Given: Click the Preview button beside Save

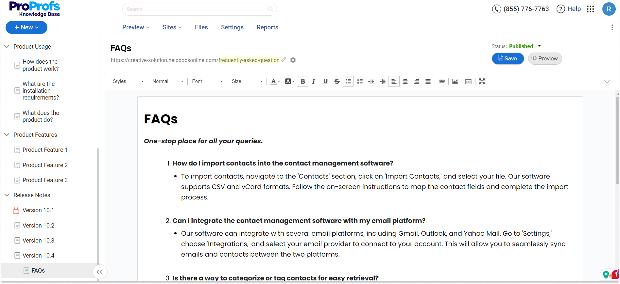Looking at the screenshot, I should [545, 59].
